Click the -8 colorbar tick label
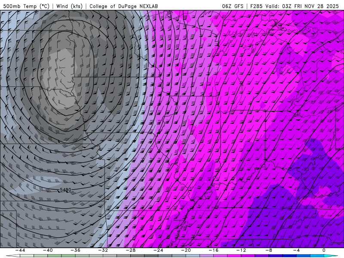 (x=268, y=250)
